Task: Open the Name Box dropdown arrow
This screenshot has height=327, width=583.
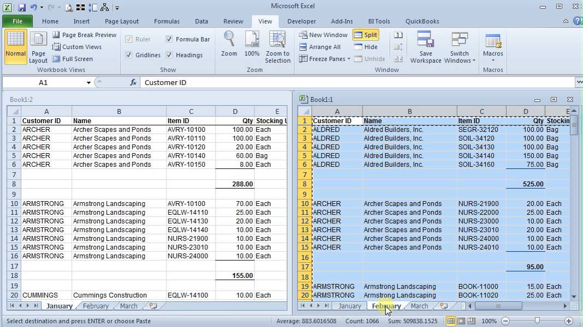Action: [88, 82]
